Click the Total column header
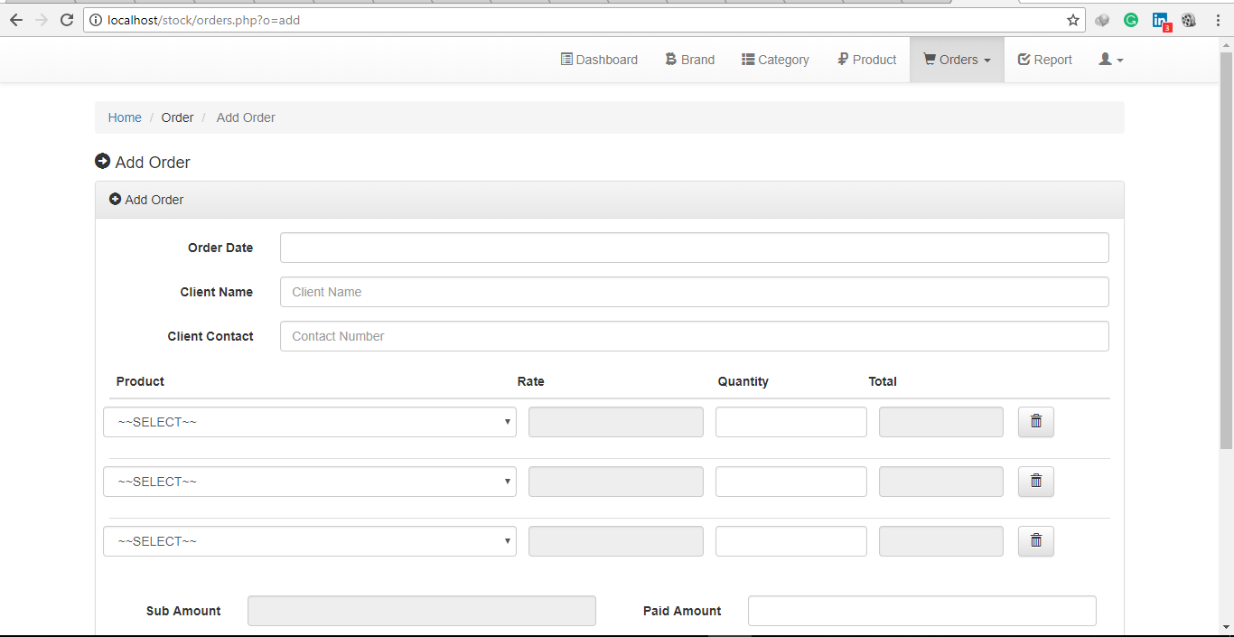 coord(883,381)
